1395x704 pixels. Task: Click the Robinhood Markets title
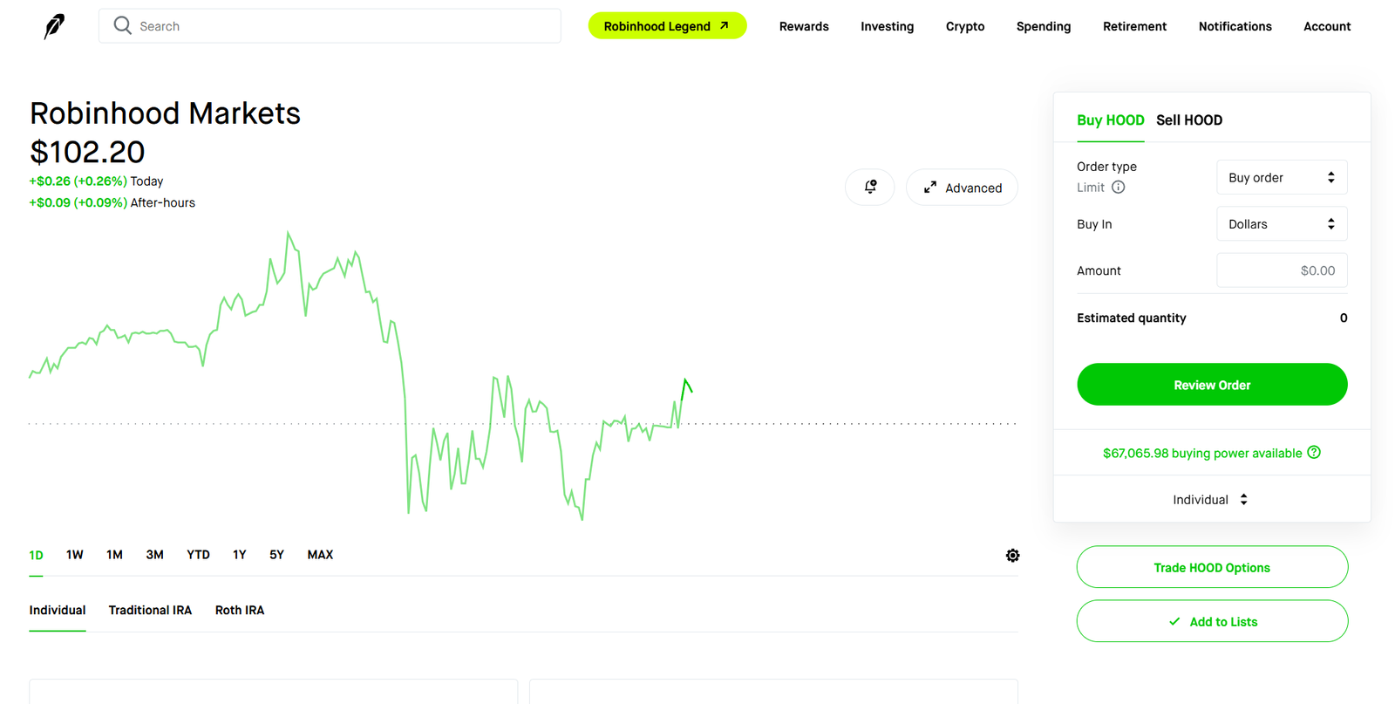point(165,113)
